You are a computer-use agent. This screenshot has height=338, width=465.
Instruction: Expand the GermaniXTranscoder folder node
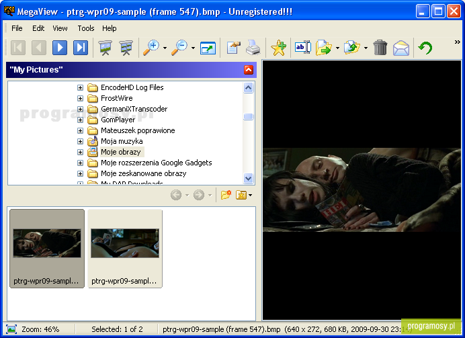pos(80,109)
